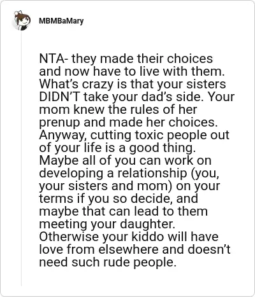Click the final line "need such rude people."
This screenshot has width=255, height=297.
(x=108, y=262)
